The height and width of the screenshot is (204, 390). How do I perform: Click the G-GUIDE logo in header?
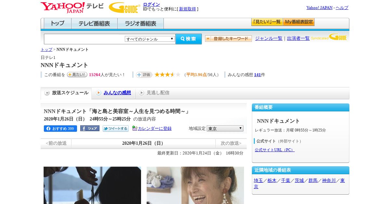tap(124, 7)
